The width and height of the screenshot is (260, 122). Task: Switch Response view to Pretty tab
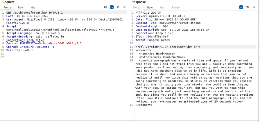coord(136,8)
